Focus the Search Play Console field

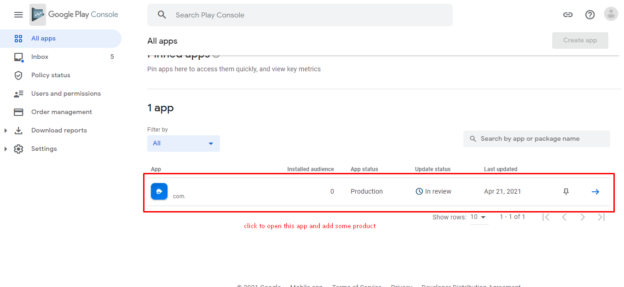[x=299, y=15]
